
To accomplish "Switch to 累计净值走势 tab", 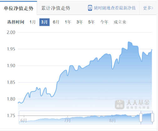I will [56, 8].
